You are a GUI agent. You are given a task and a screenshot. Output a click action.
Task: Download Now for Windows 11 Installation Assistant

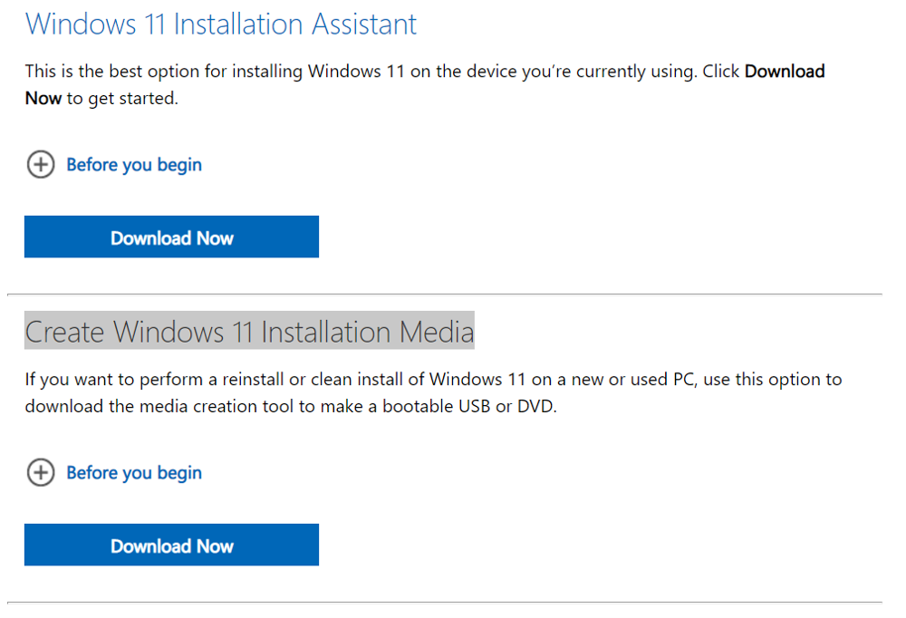(171, 237)
